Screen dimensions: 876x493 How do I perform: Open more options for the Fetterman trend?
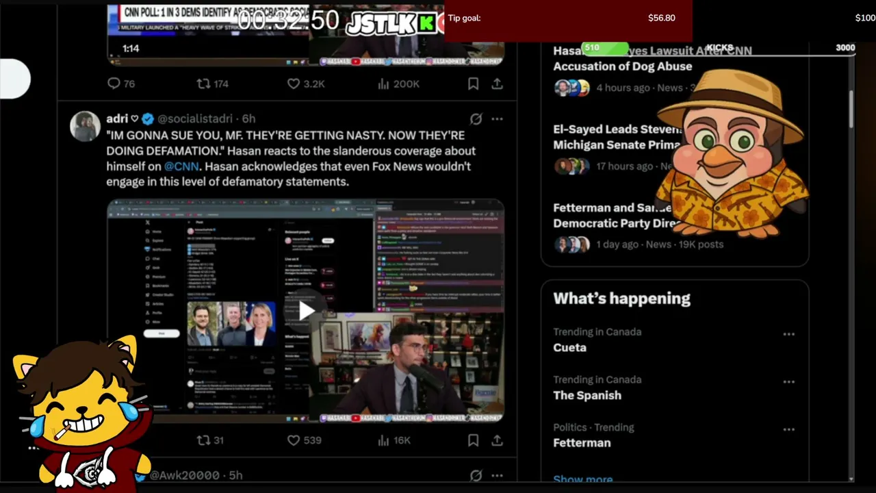tap(789, 430)
